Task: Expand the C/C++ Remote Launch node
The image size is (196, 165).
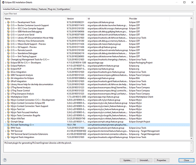Action: pos(6,50)
